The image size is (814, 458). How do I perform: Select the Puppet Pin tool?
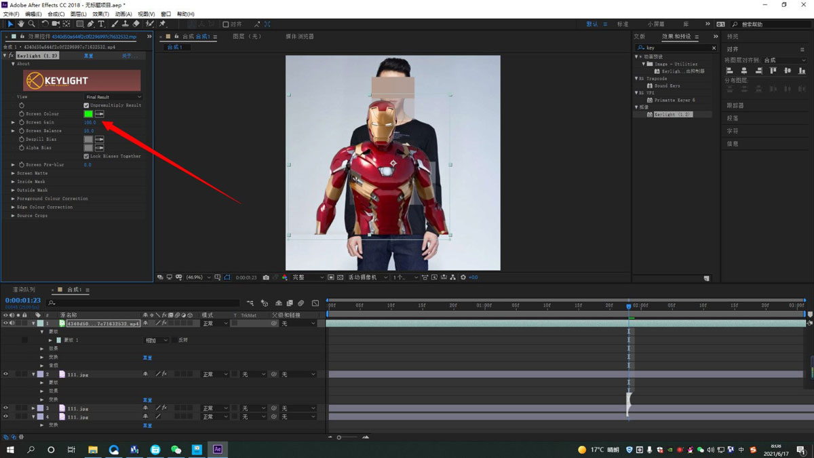click(163, 24)
